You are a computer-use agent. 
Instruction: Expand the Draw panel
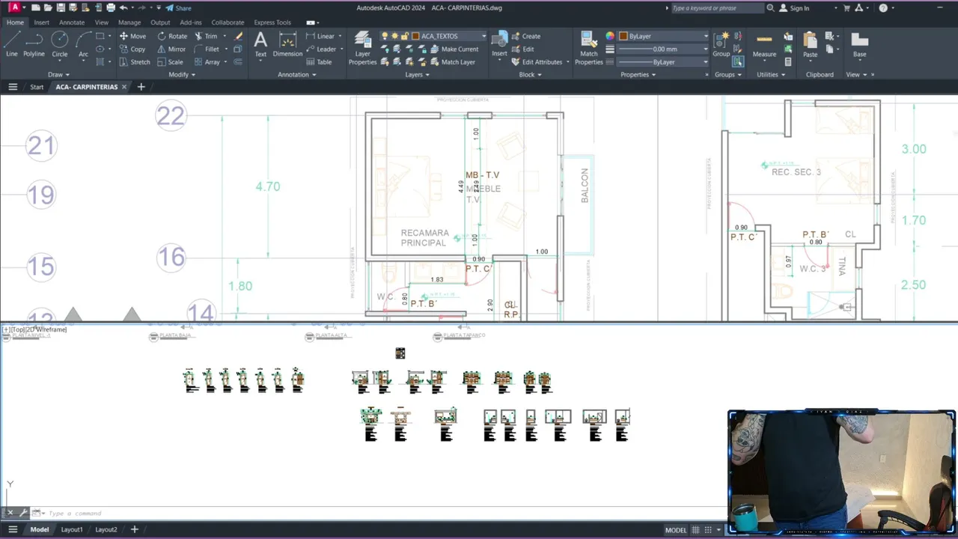pos(58,75)
